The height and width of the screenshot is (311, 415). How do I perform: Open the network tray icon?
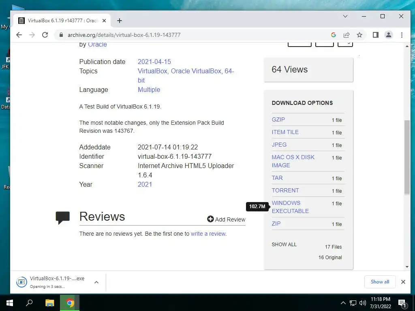[353, 303]
